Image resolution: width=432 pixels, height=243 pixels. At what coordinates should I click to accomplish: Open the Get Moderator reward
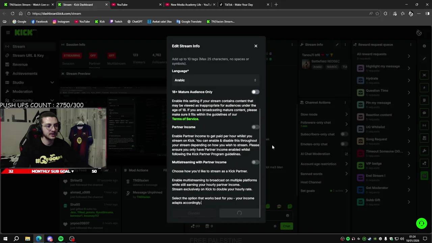tap(384, 190)
